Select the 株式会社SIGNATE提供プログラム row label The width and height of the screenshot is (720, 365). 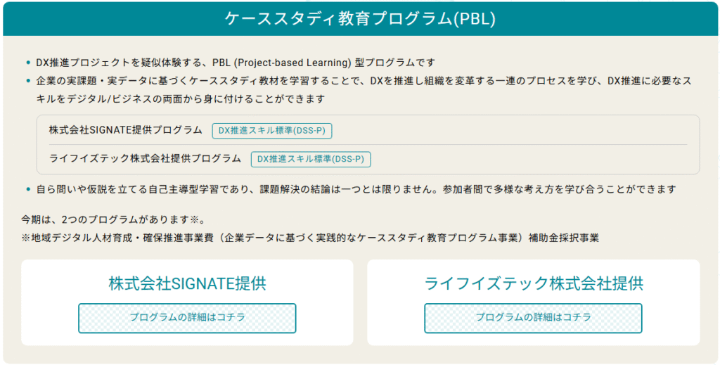point(125,130)
